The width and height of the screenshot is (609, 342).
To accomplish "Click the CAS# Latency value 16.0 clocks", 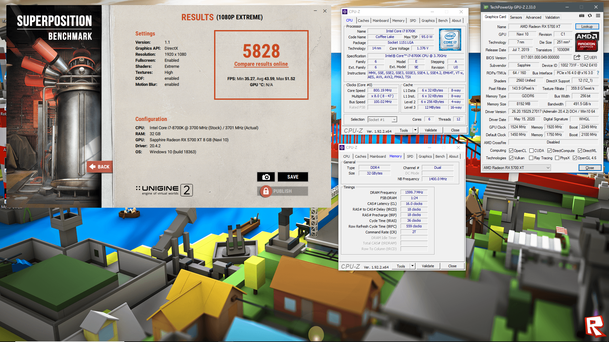I will tap(414, 204).
